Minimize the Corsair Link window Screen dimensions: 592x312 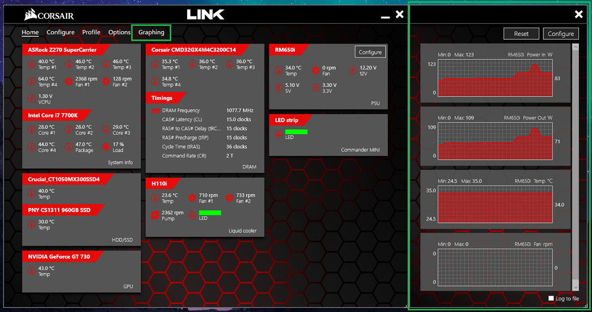coord(385,16)
